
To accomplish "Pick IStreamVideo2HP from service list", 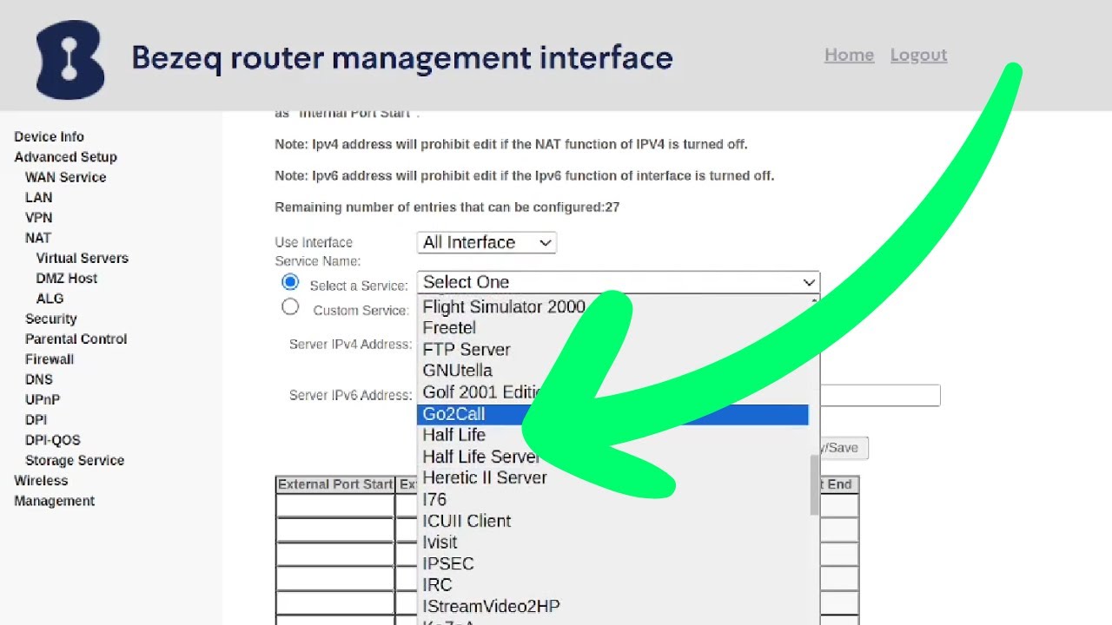I will coord(613,606).
